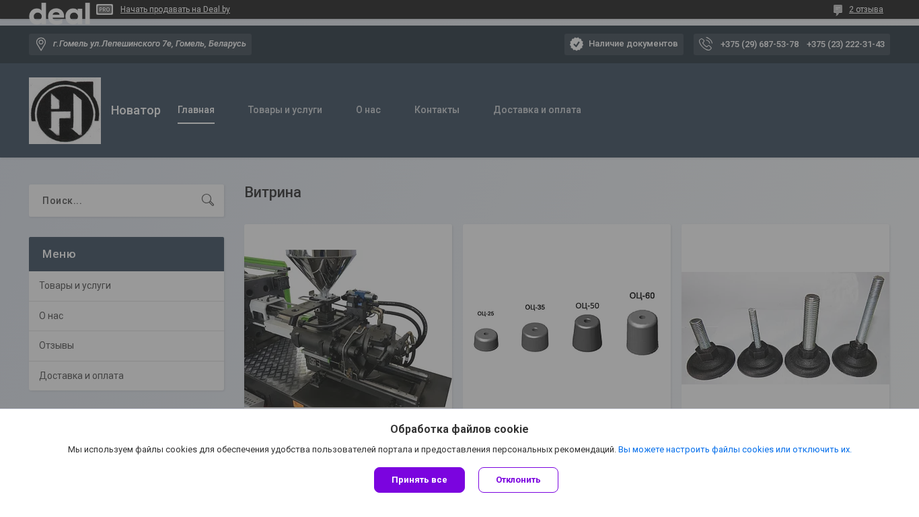919x517 pixels.
Task: Click the phone handset icon
Action: 706,44
